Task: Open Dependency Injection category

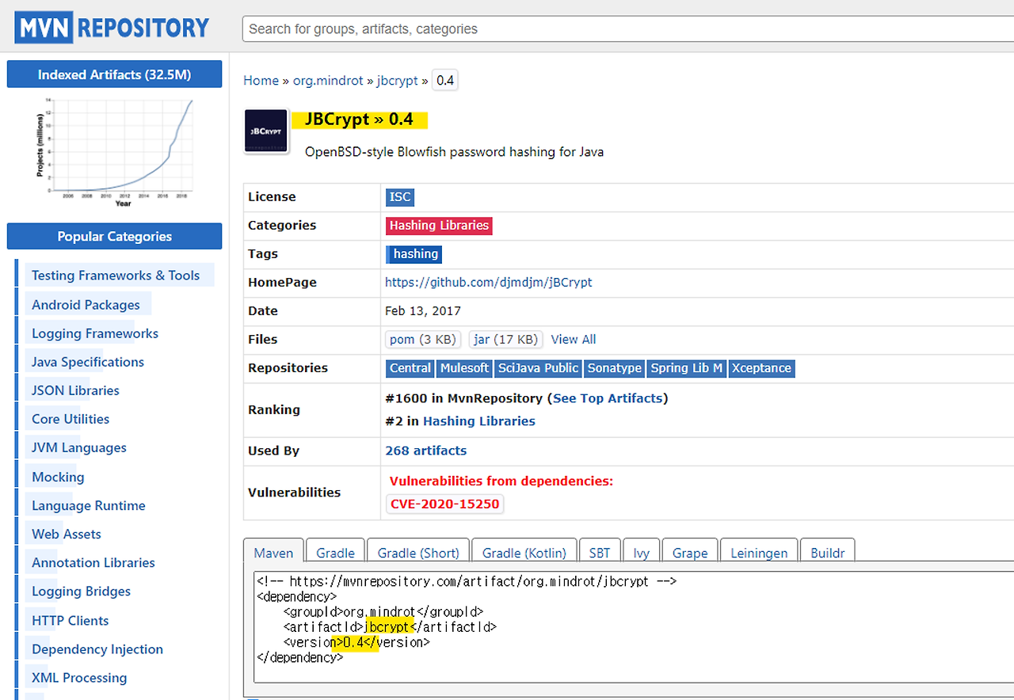Action: coord(97,649)
